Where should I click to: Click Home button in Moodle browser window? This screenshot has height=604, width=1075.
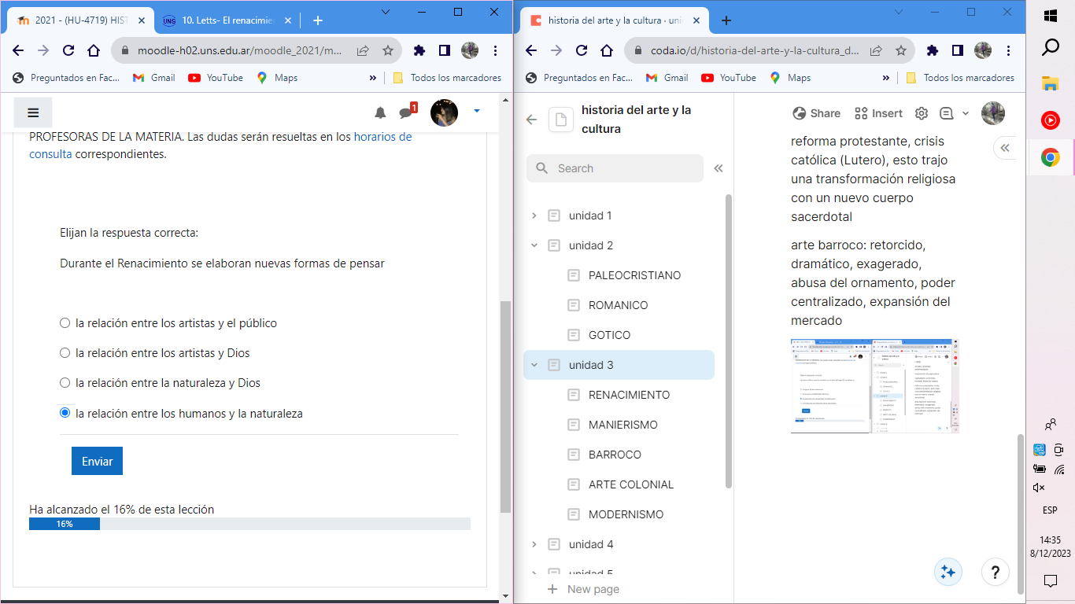(94, 50)
